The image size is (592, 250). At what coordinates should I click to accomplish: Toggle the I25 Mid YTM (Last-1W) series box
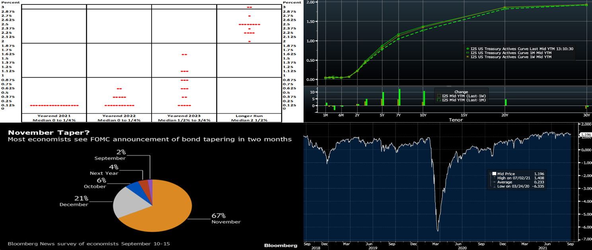point(439,96)
